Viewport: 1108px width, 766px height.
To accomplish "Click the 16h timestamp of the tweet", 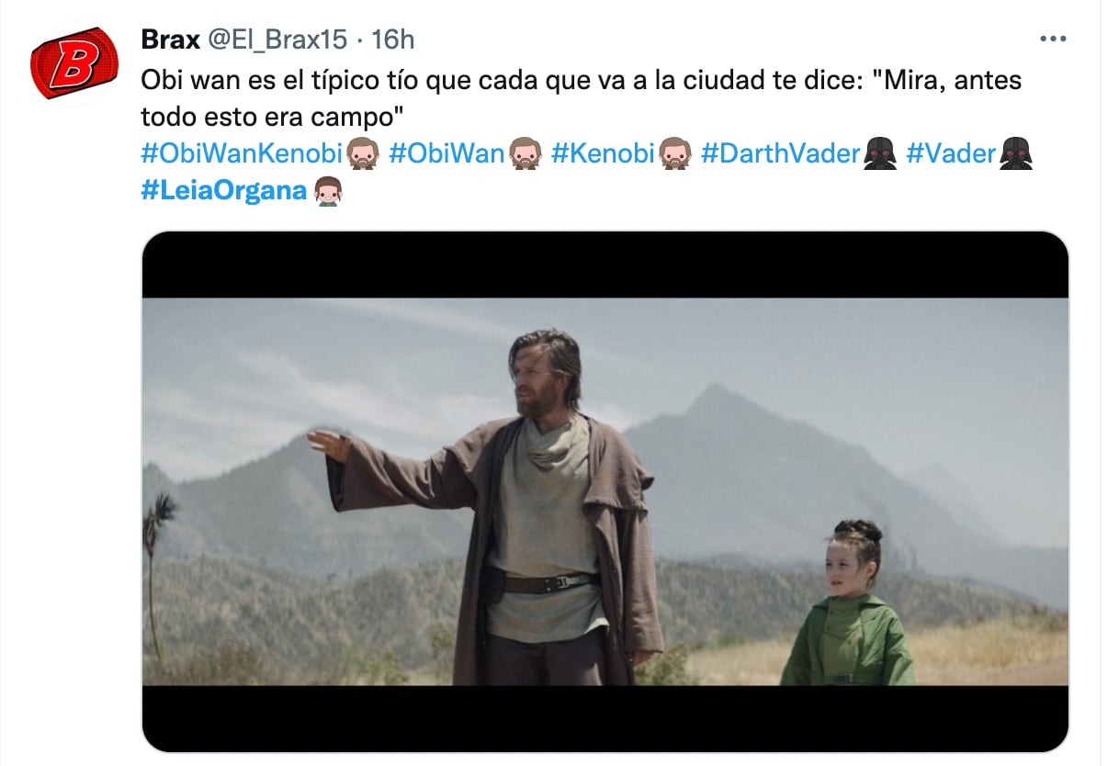I will point(393,39).
